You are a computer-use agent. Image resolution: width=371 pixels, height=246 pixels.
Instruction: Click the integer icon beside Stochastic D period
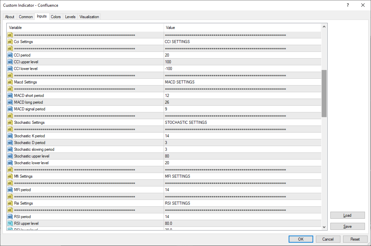coord(10,143)
